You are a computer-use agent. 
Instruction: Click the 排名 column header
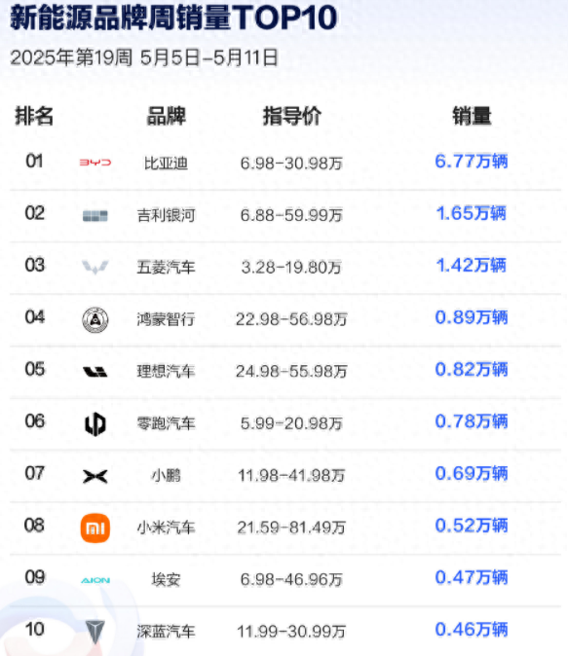pos(34,116)
